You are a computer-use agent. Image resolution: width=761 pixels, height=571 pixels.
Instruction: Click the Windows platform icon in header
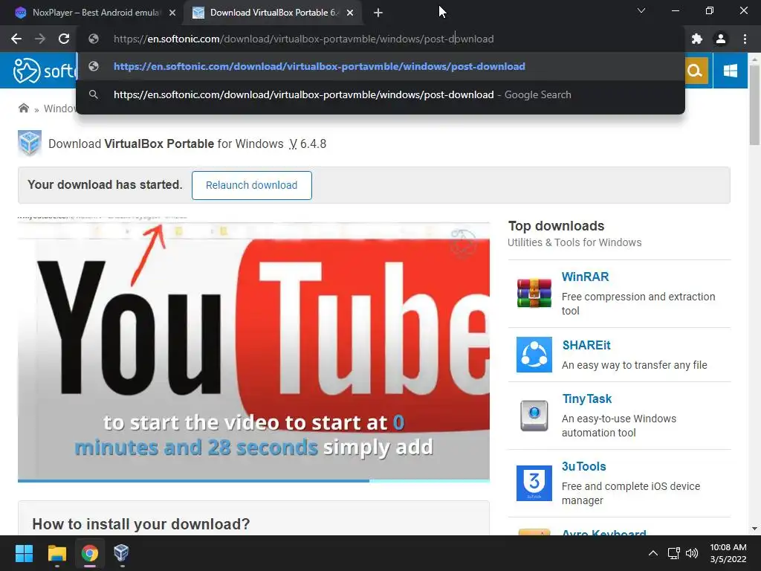click(x=730, y=71)
